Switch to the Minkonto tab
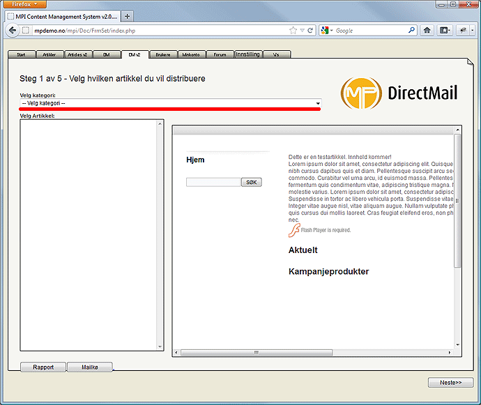Viewport: 481px width, 405px height. tap(192, 54)
